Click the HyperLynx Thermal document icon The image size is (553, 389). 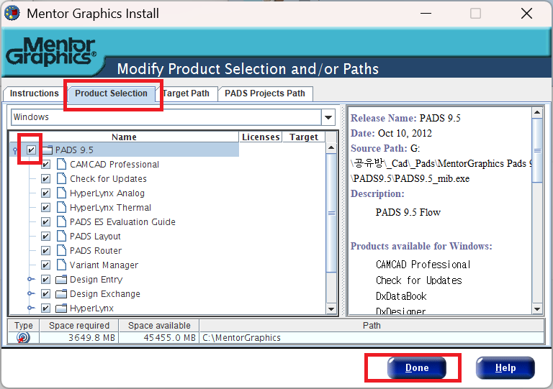point(61,207)
